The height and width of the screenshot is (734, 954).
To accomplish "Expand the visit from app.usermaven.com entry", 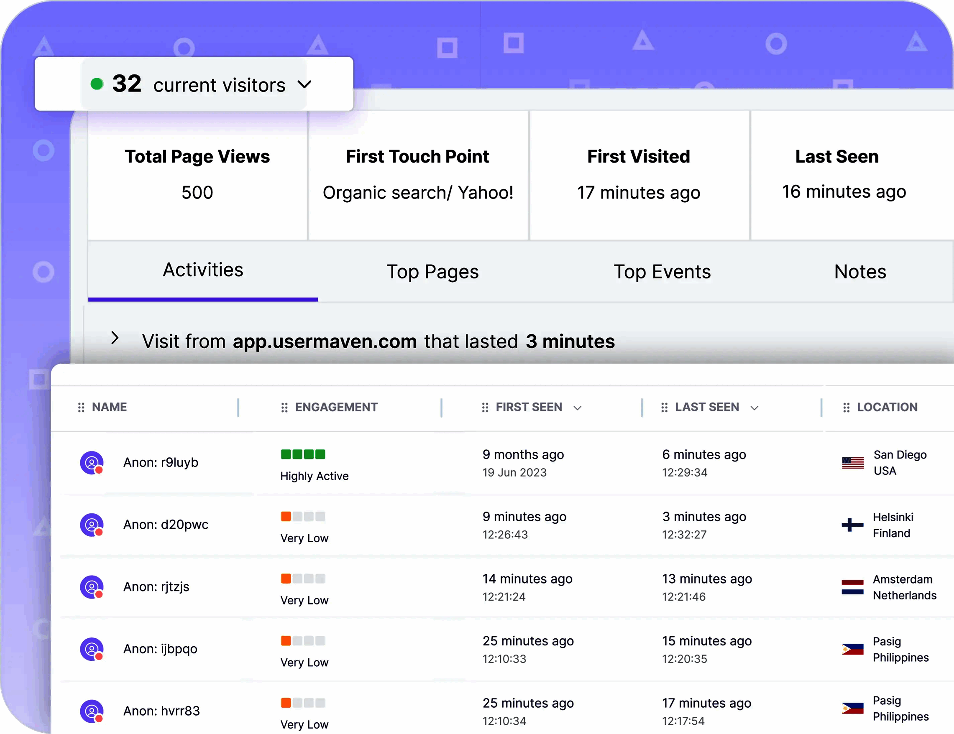I will (x=115, y=337).
